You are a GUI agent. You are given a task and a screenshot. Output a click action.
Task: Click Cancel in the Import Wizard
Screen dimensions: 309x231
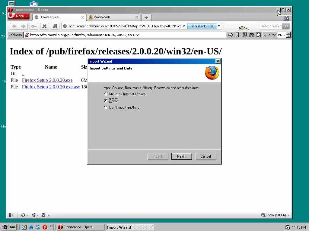pos(206,156)
